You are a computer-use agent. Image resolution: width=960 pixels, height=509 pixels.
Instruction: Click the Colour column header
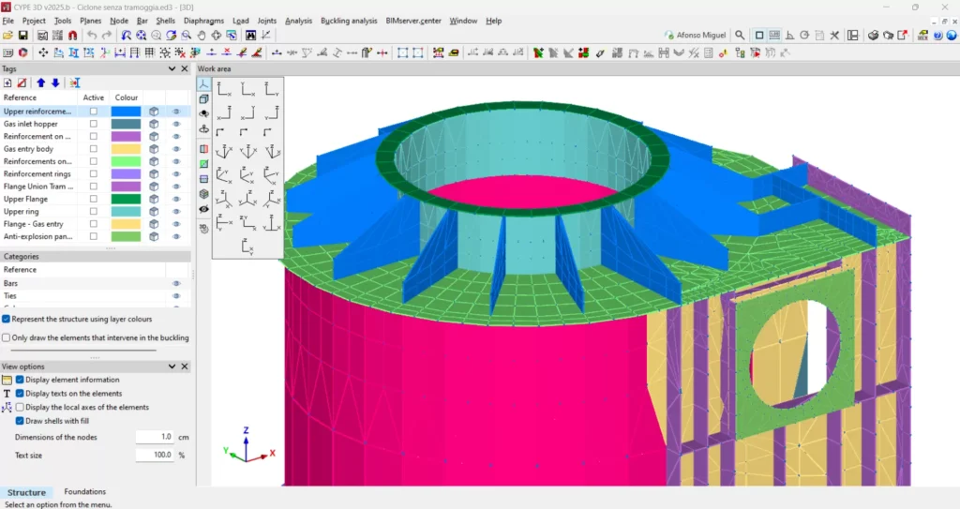point(127,97)
